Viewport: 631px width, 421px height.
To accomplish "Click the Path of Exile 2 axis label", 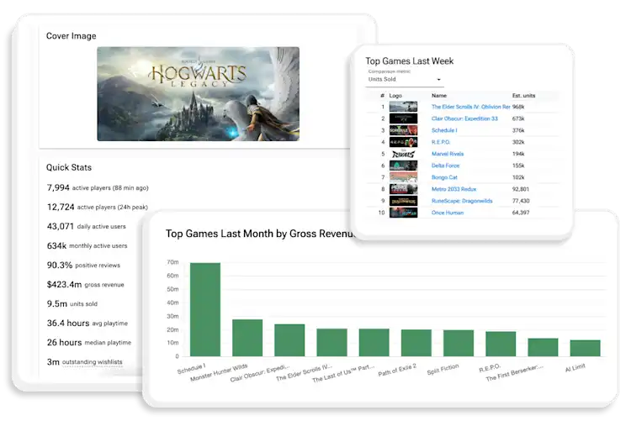I will pos(397,370).
